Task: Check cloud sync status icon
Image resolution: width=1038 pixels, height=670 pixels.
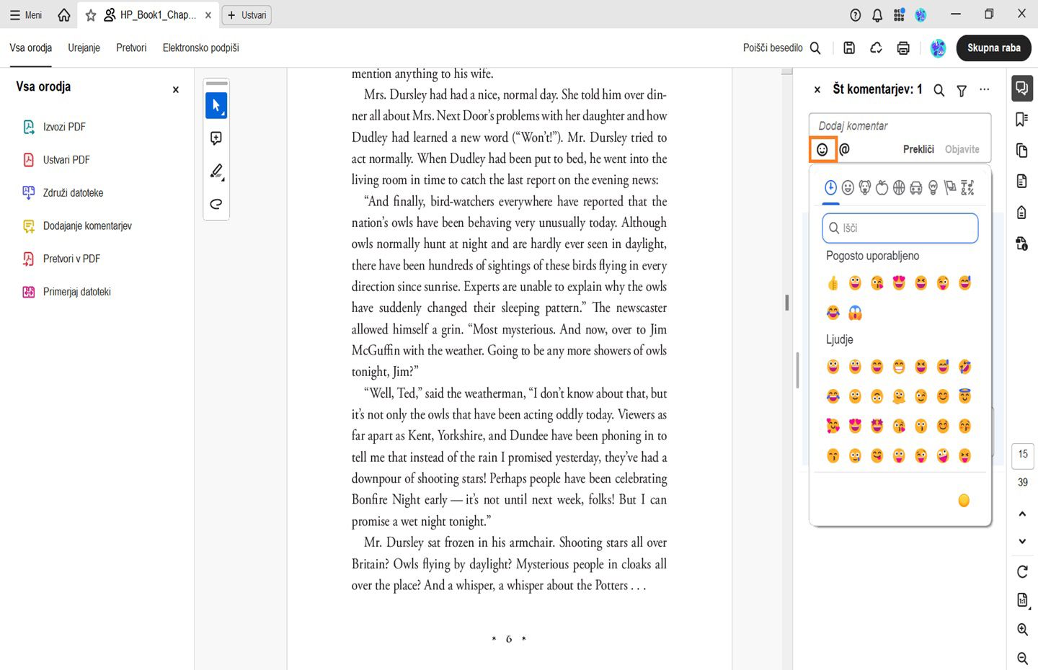Action: pyautogui.click(x=876, y=48)
